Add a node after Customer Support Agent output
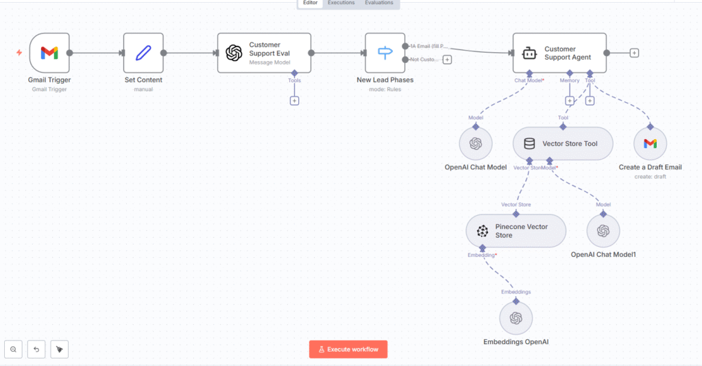Viewport: 702px width, 366px height. pos(634,53)
